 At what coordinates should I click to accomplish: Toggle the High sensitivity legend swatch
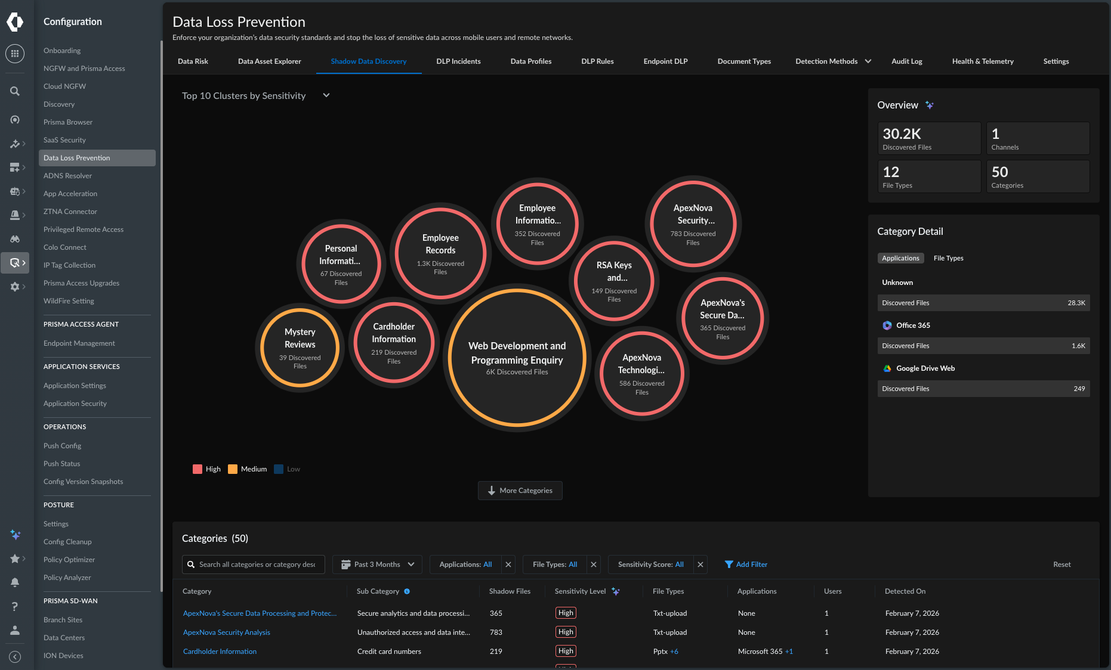197,469
